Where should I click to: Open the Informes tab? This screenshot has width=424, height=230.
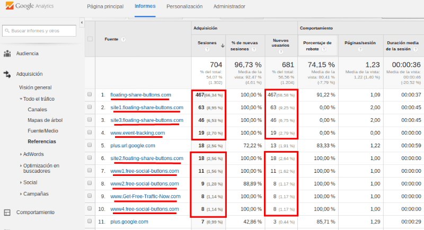point(145,6)
